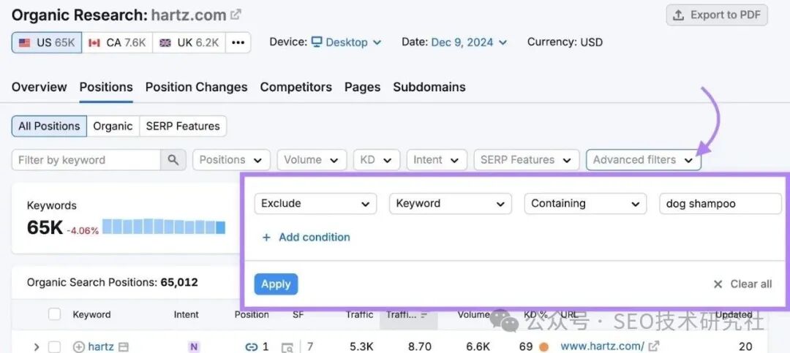Click the SERP view icon in the hartz row
Screen dimensions: 790x353
point(287,347)
